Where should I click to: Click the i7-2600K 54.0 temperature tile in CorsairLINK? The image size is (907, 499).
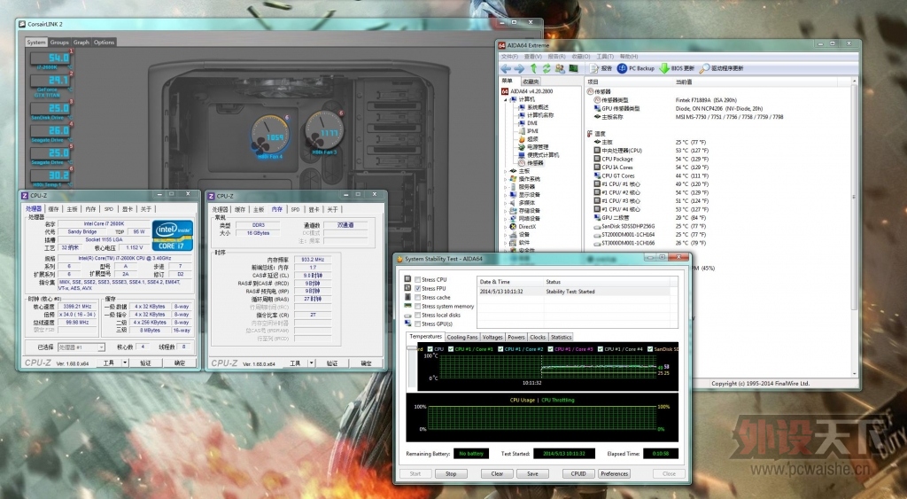(x=51, y=60)
